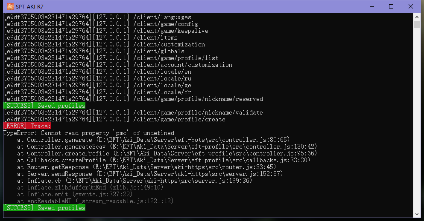The height and width of the screenshot is (221, 424).
Task: Click the first green SUCCESS Saved profiles line
Action: 44,105
